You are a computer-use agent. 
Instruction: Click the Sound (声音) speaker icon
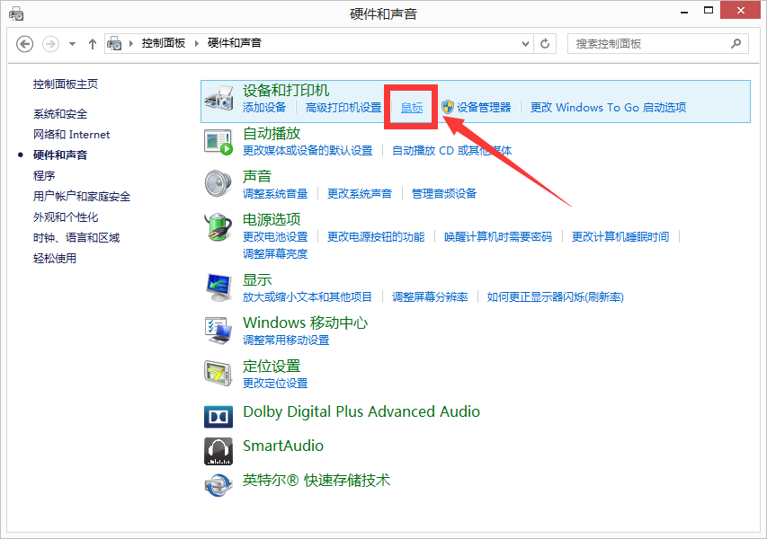pyautogui.click(x=219, y=184)
